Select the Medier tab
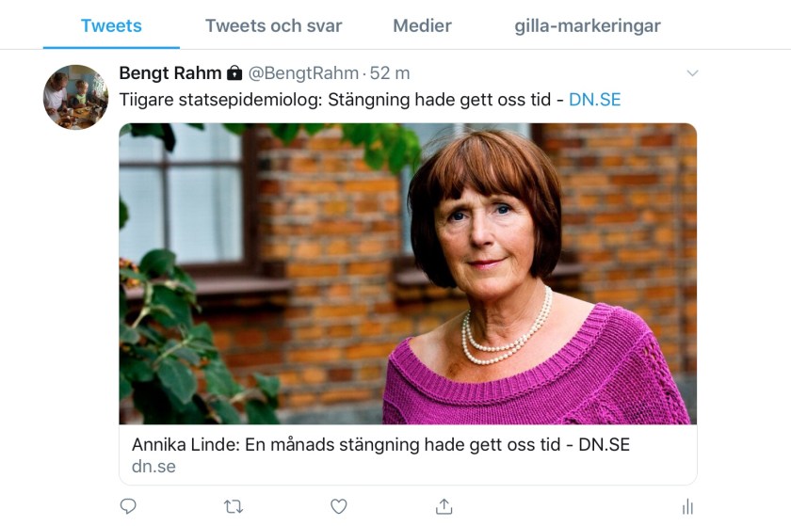Screen dimensions: 791x526 (x=423, y=25)
